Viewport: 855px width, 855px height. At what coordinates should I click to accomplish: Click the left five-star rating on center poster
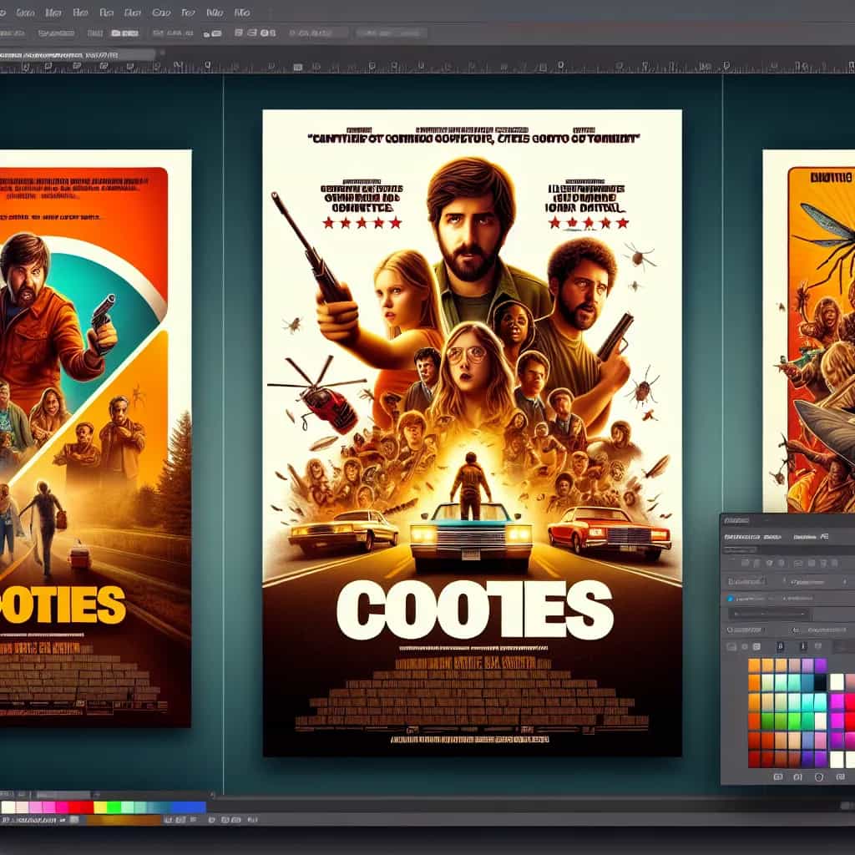pyautogui.click(x=362, y=222)
